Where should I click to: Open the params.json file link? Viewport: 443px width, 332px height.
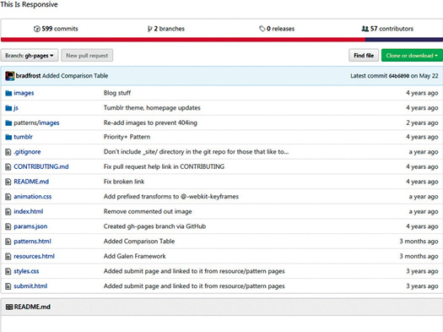30,226
